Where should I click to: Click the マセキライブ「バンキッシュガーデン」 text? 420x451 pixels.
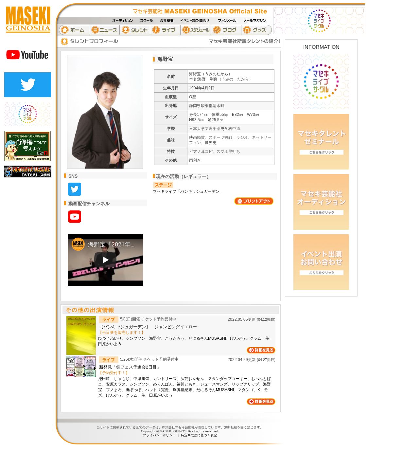(x=188, y=191)
